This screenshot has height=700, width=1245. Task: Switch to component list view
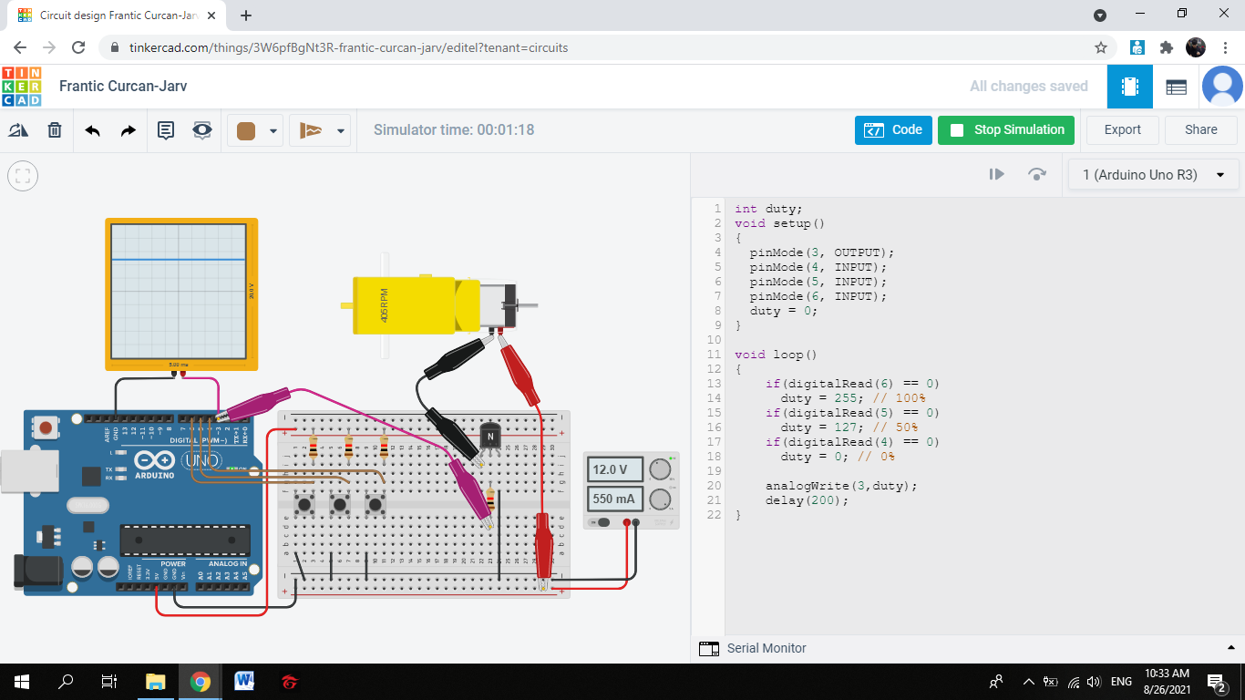tap(1176, 87)
